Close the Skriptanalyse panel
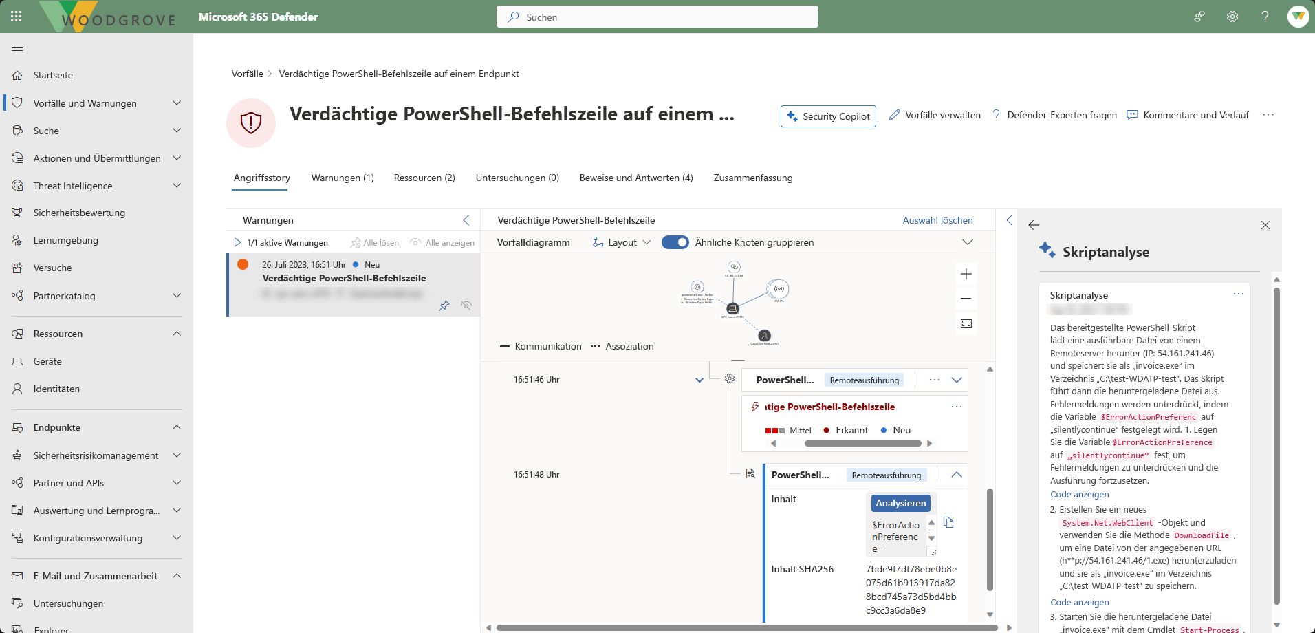This screenshot has height=633, width=1315. click(x=1265, y=225)
